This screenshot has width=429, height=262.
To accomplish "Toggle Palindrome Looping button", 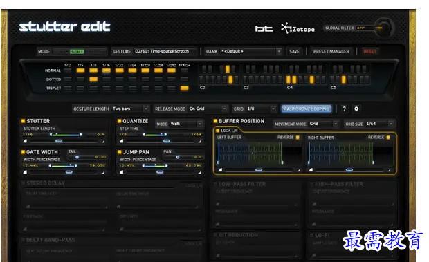I will coord(307,109).
